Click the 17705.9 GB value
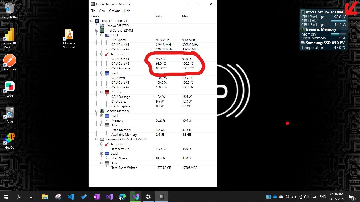The width and height of the screenshot is (360, 202). pyautogui.click(x=163, y=168)
